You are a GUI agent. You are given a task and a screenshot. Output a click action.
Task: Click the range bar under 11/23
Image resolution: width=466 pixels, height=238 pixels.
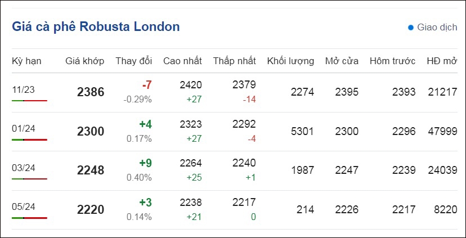[29, 101]
